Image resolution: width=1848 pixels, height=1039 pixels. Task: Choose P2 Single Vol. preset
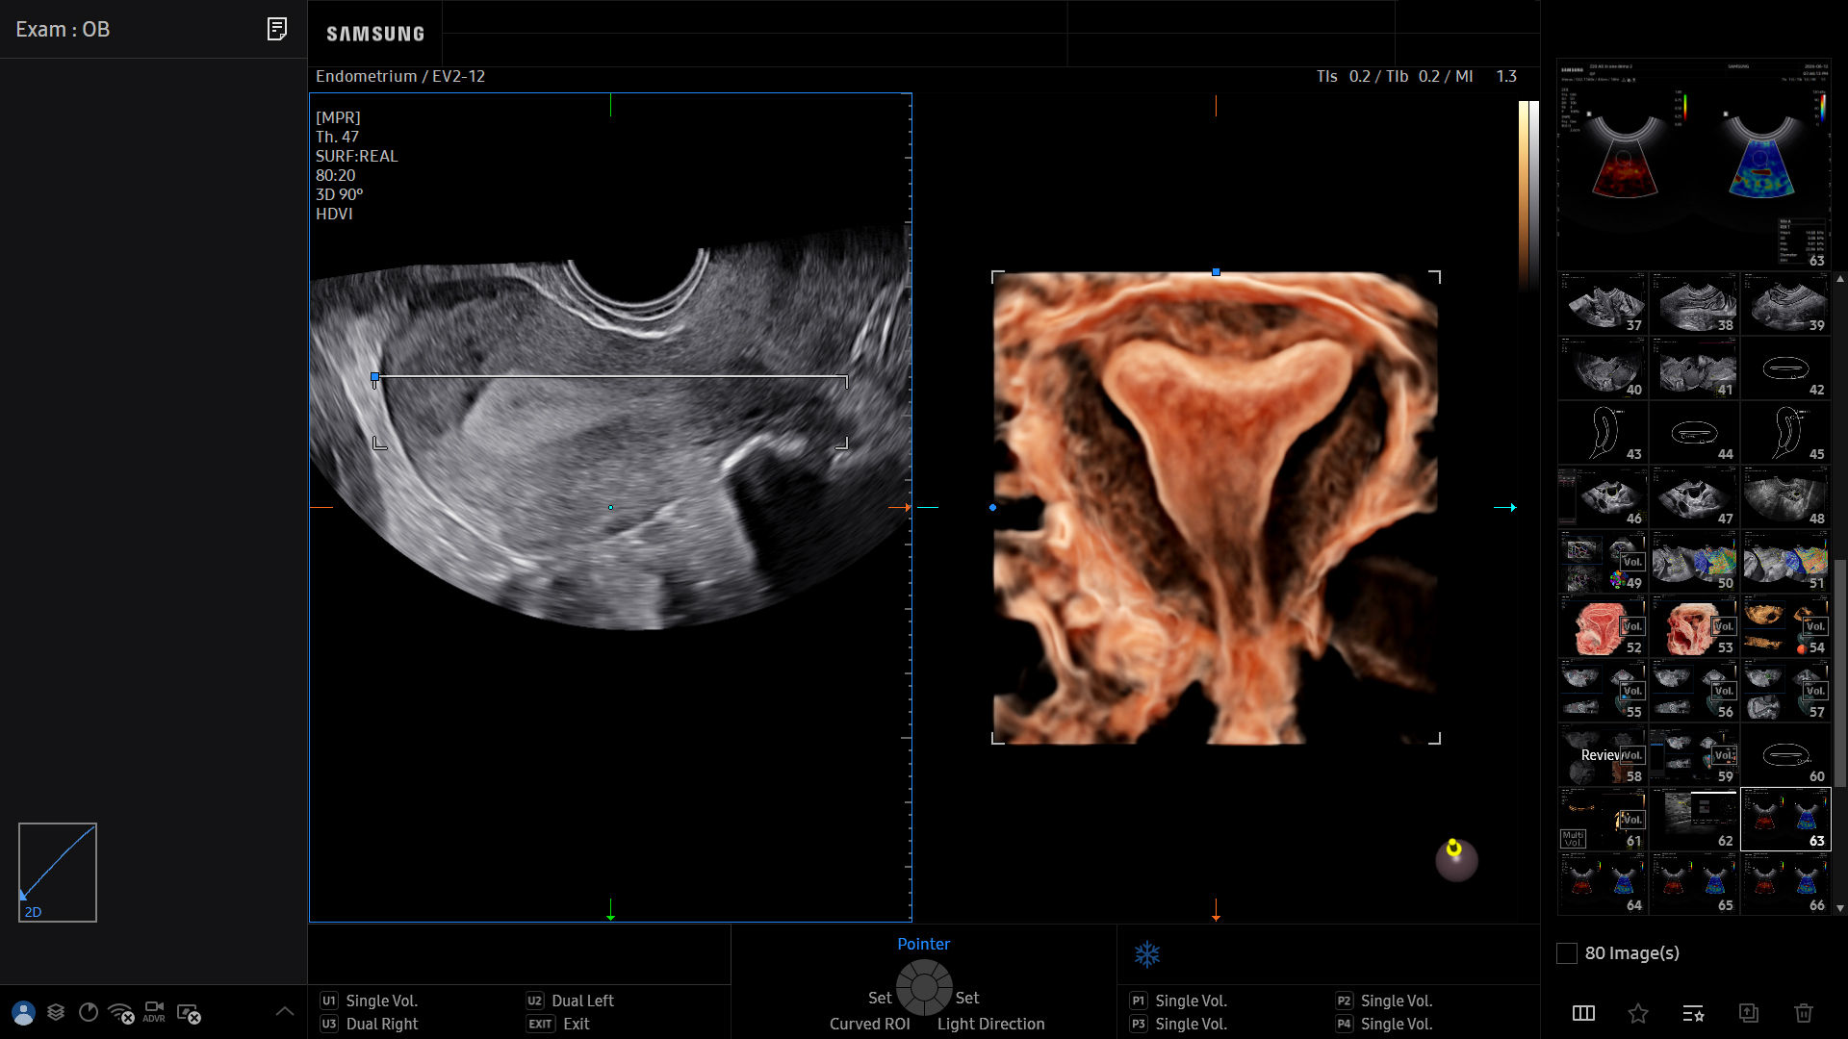[x=1384, y=1001]
